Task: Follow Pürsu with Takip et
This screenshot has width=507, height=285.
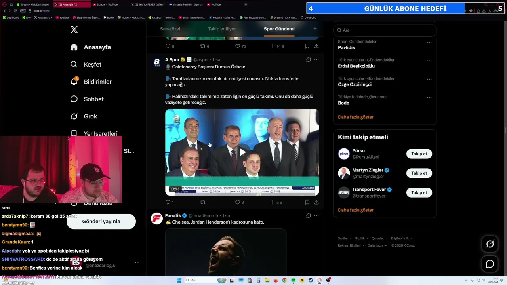Action: 419,154
